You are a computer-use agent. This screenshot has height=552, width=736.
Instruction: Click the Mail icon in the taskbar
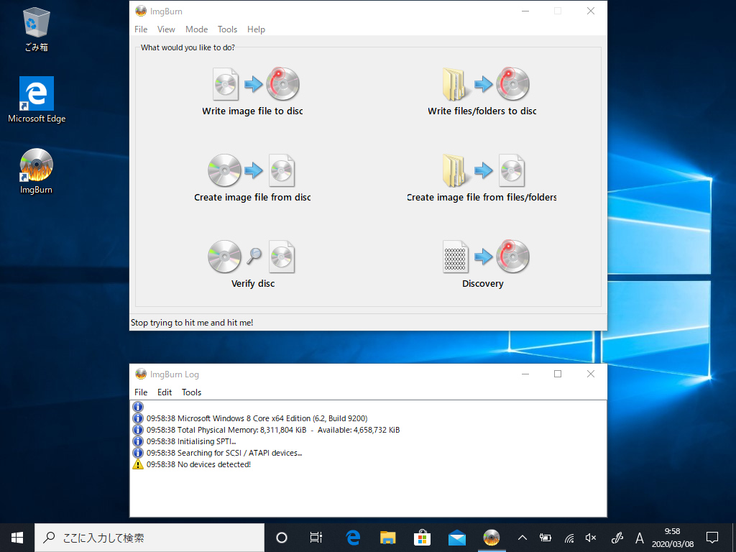(x=456, y=537)
